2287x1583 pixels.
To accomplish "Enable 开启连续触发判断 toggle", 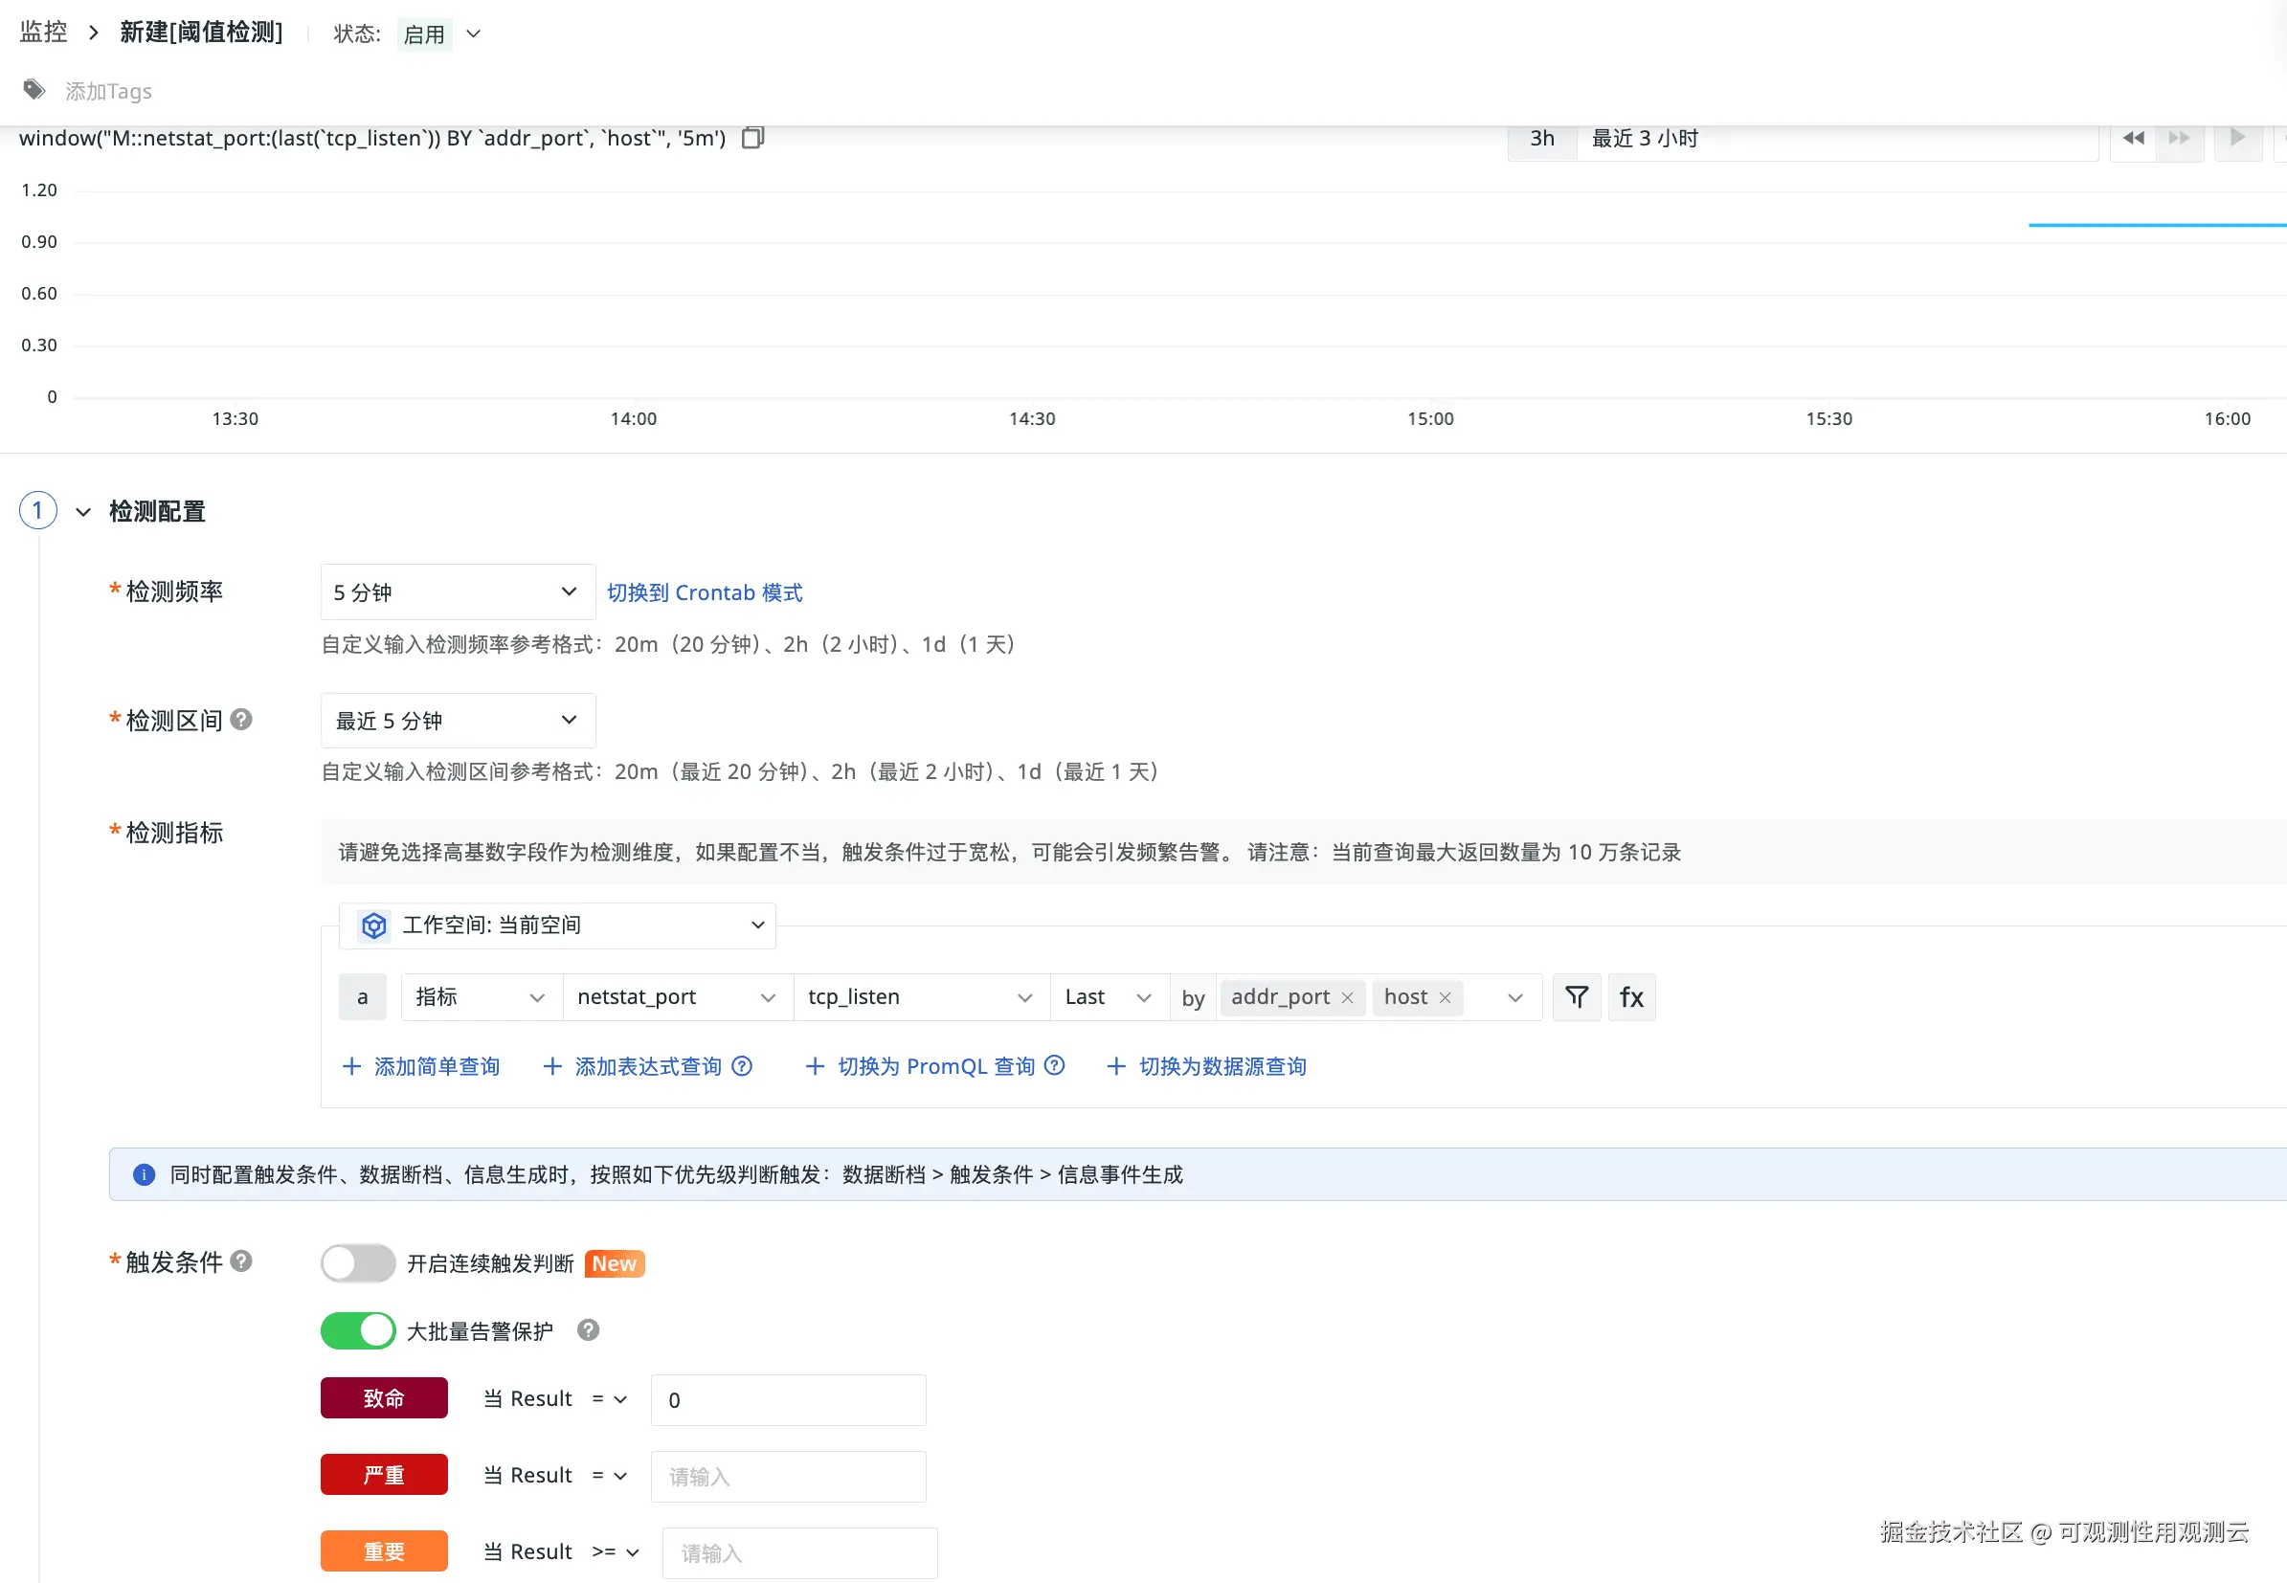I will 357,1262.
